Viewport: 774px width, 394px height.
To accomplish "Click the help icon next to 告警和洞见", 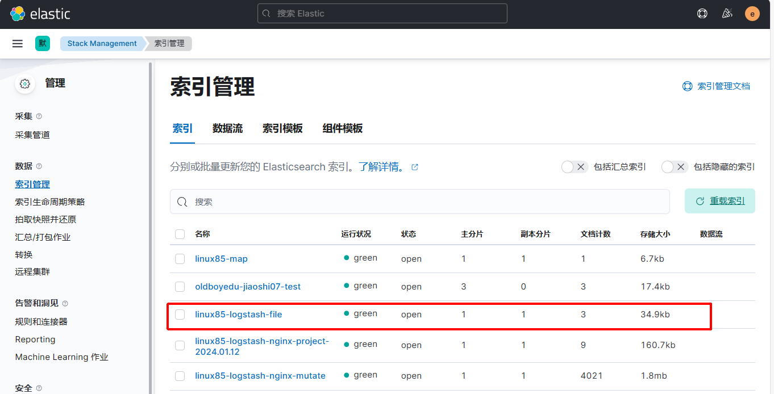I will coord(65,304).
